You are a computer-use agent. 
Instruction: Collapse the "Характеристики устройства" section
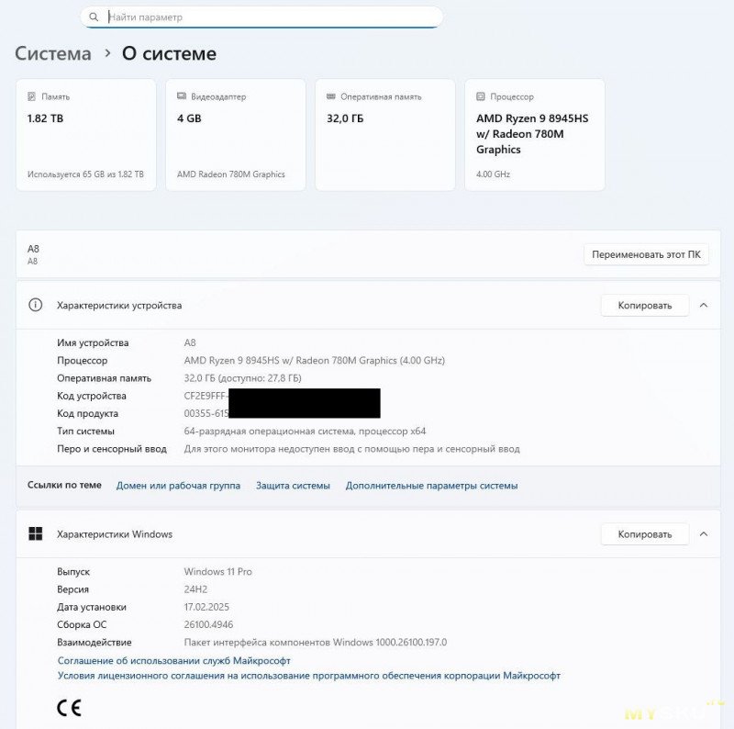pos(703,306)
